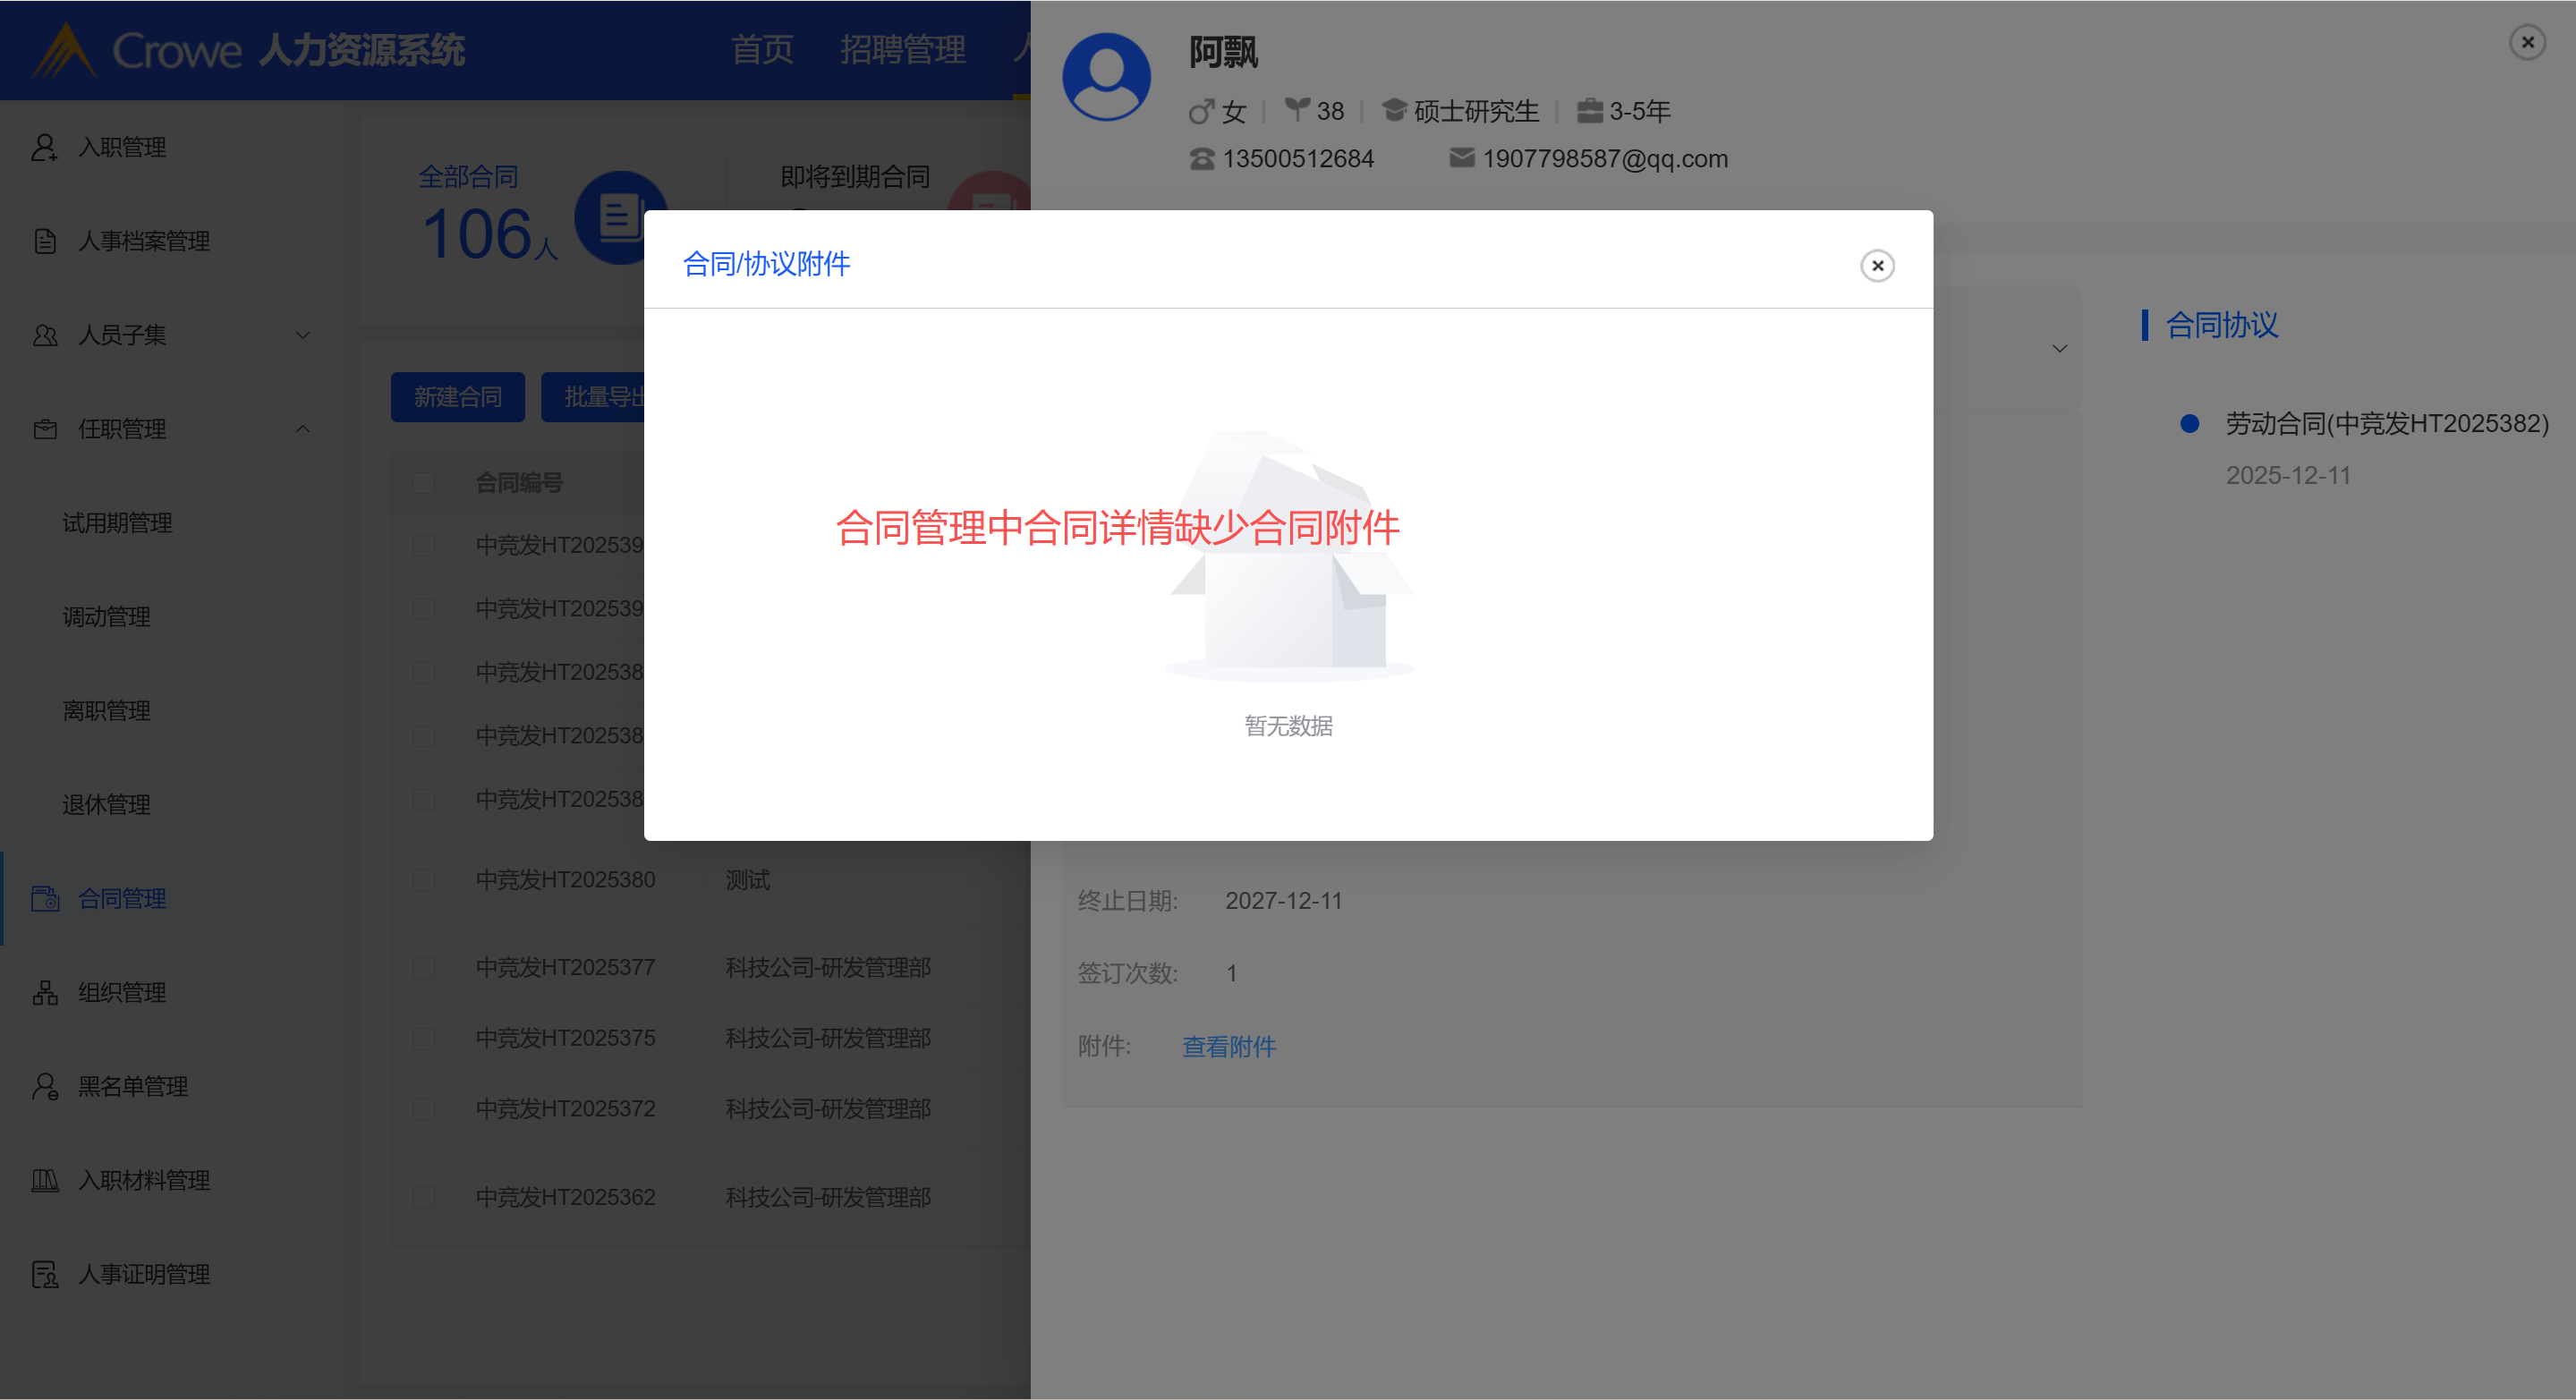Close the 合同/协议附件 dialog
The image size is (2576, 1400).
click(x=1877, y=265)
